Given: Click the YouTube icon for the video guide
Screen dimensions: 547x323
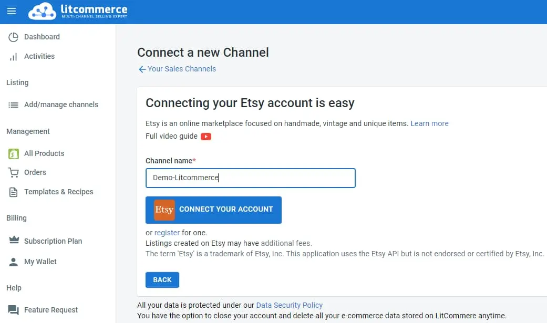Looking at the screenshot, I should click(206, 136).
